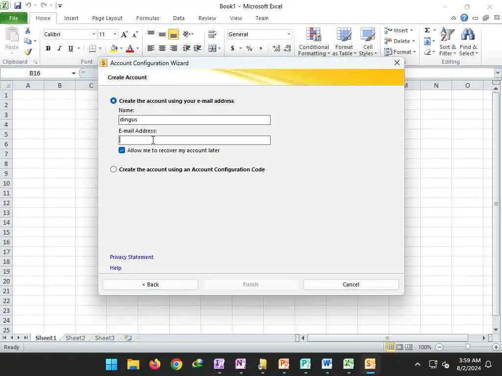Viewport: 502px width, 376px height.
Task: Select Account Configuration Code radio option
Action: click(113, 169)
